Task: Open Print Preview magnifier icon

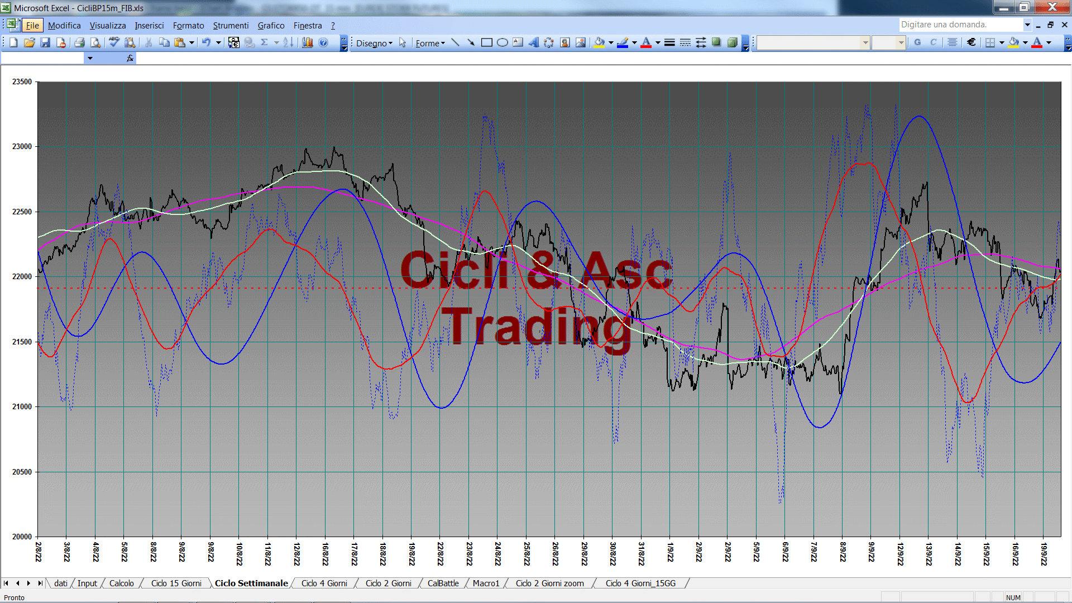Action: click(95, 42)
